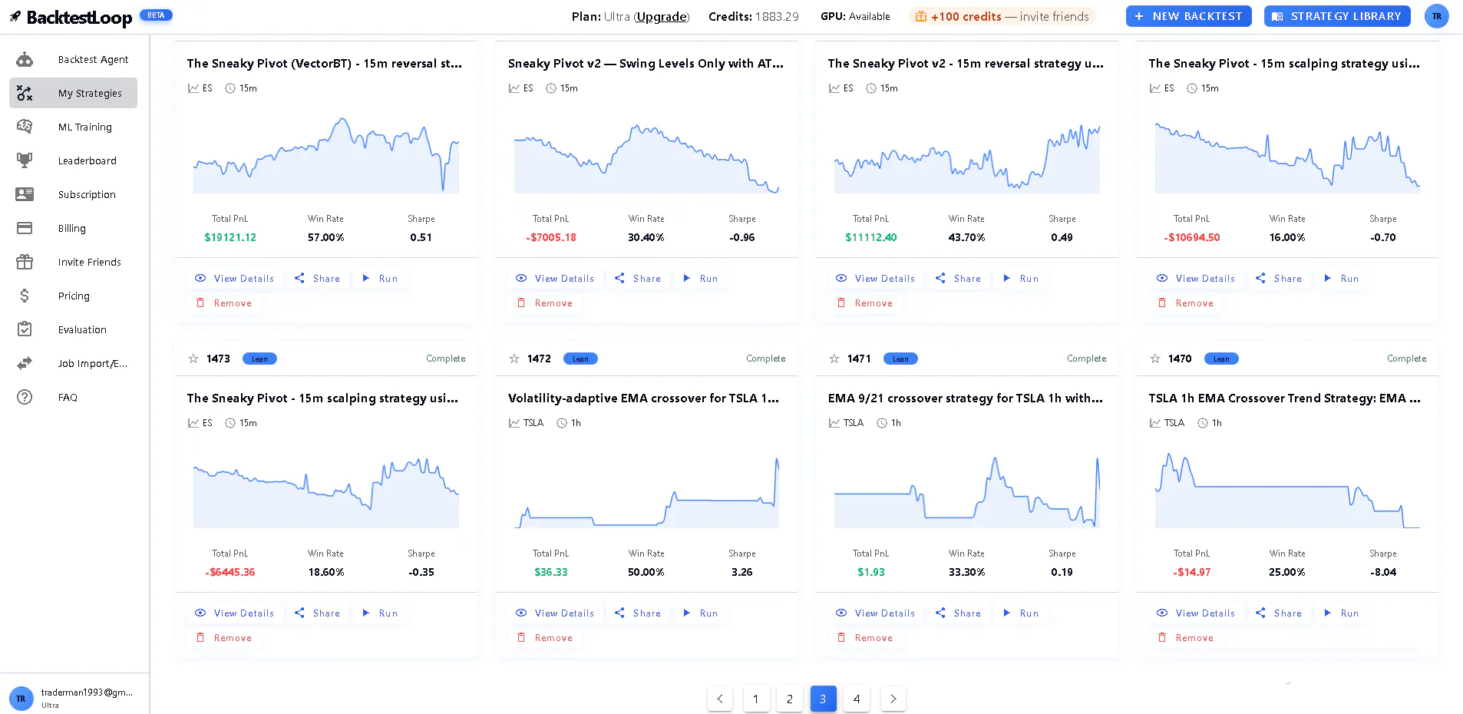The height and width of the screenshot is (714, 1463).
Task: View Details of Sneaky Pivot v2 reversal strategy
Action: (x=875, y=279)
